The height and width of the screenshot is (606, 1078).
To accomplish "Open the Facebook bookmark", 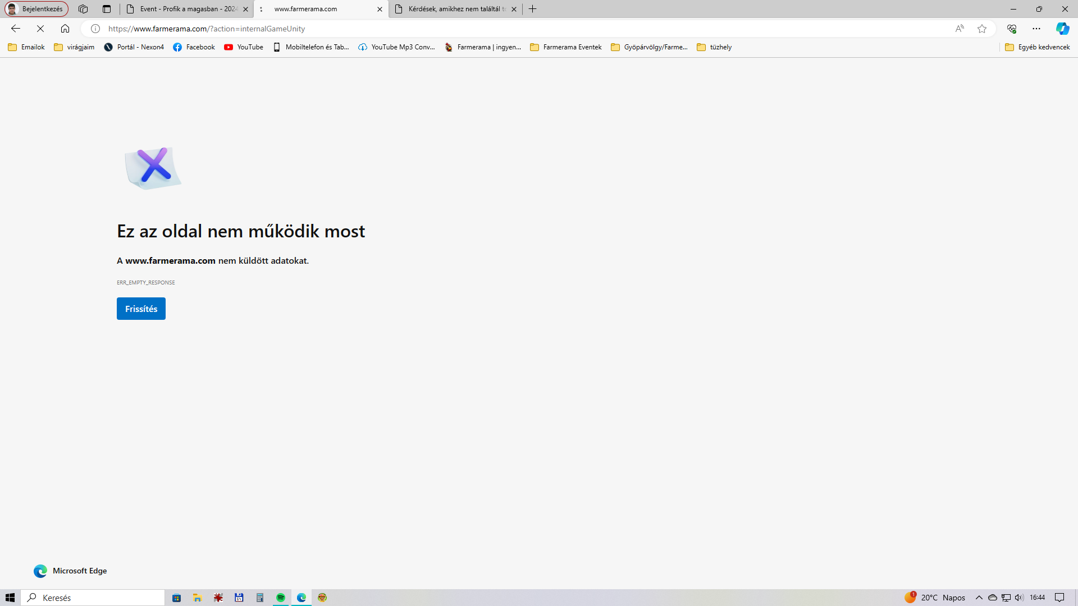I will coord(194,47).
